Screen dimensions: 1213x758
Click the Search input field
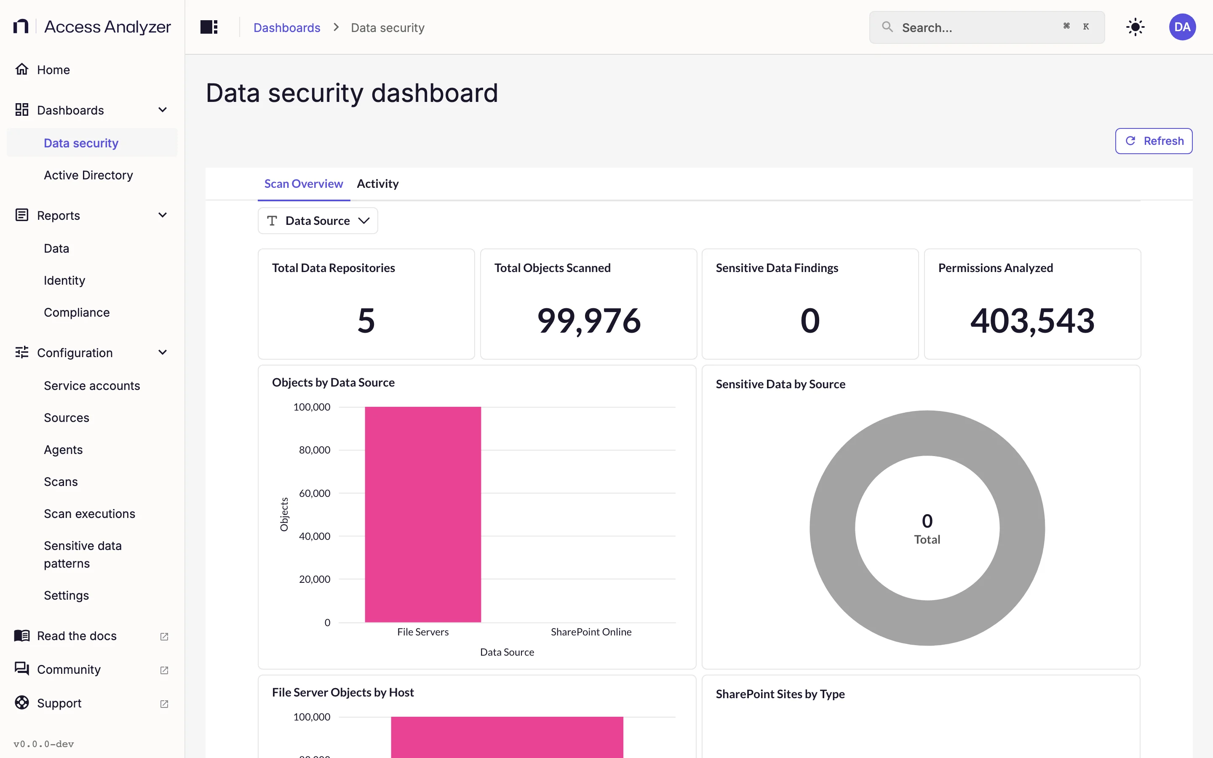[986, 27]
